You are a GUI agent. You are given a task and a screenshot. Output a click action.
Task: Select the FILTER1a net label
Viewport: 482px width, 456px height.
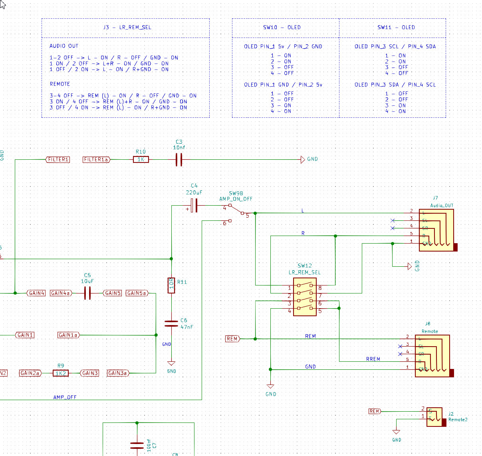pyautogui.click(x=96, y=159)
